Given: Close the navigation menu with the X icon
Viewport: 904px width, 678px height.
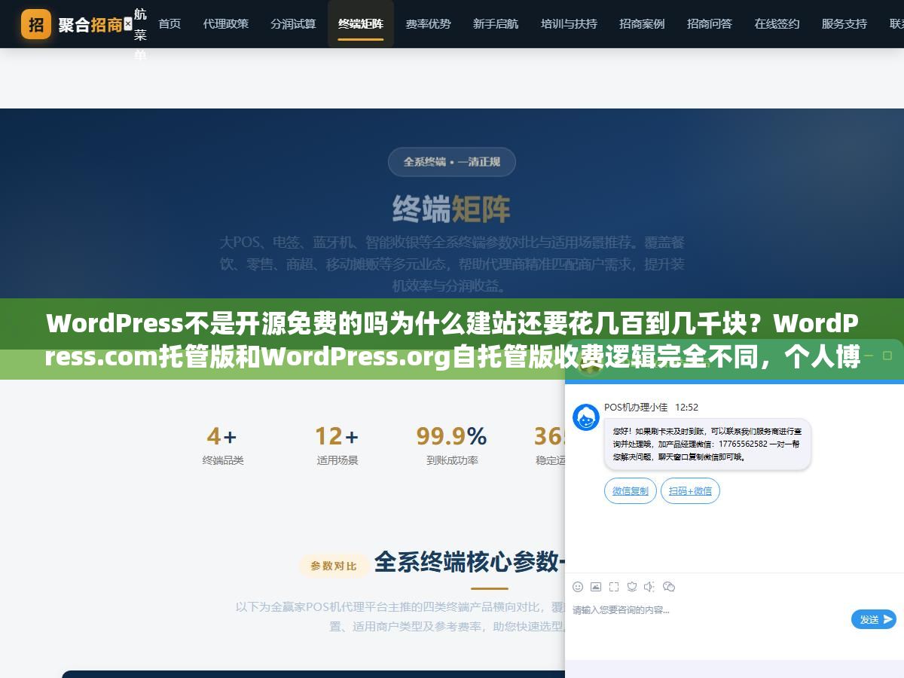Looking at the screenshot, I should coord(127,24).
